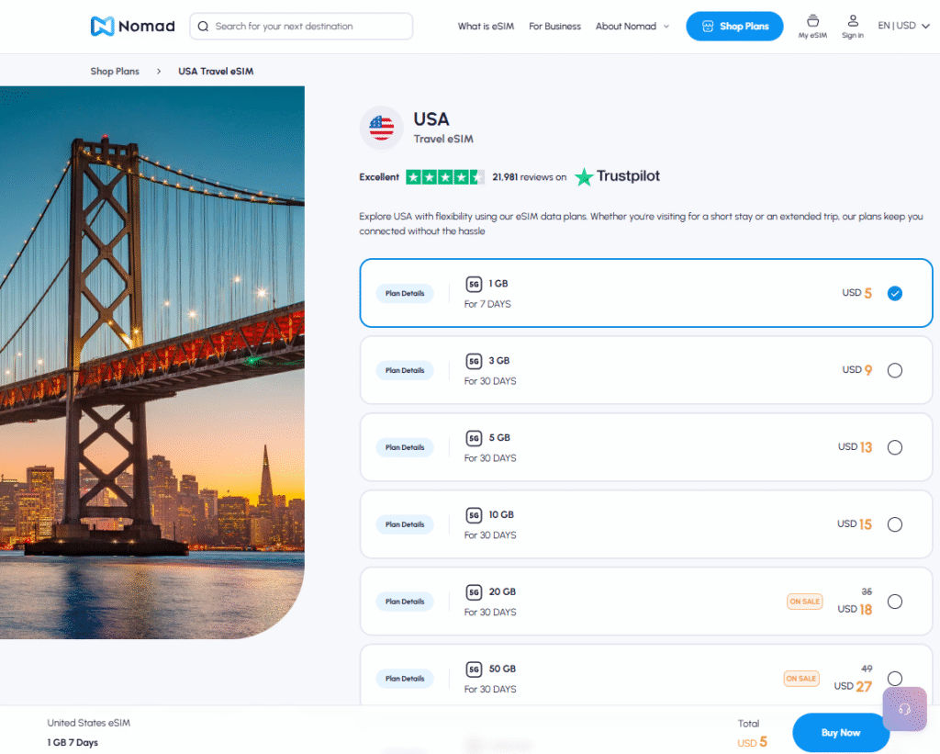
Task: Open My eSIM icon
Action: pos(812,21)
